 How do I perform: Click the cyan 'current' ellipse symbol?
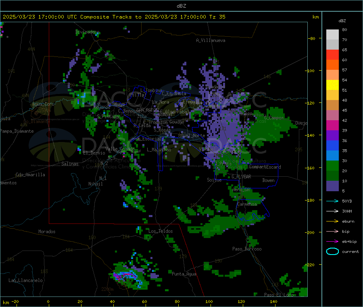click(x=332, y=251)
